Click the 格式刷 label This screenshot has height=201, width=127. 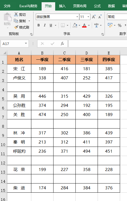point(24,27)
